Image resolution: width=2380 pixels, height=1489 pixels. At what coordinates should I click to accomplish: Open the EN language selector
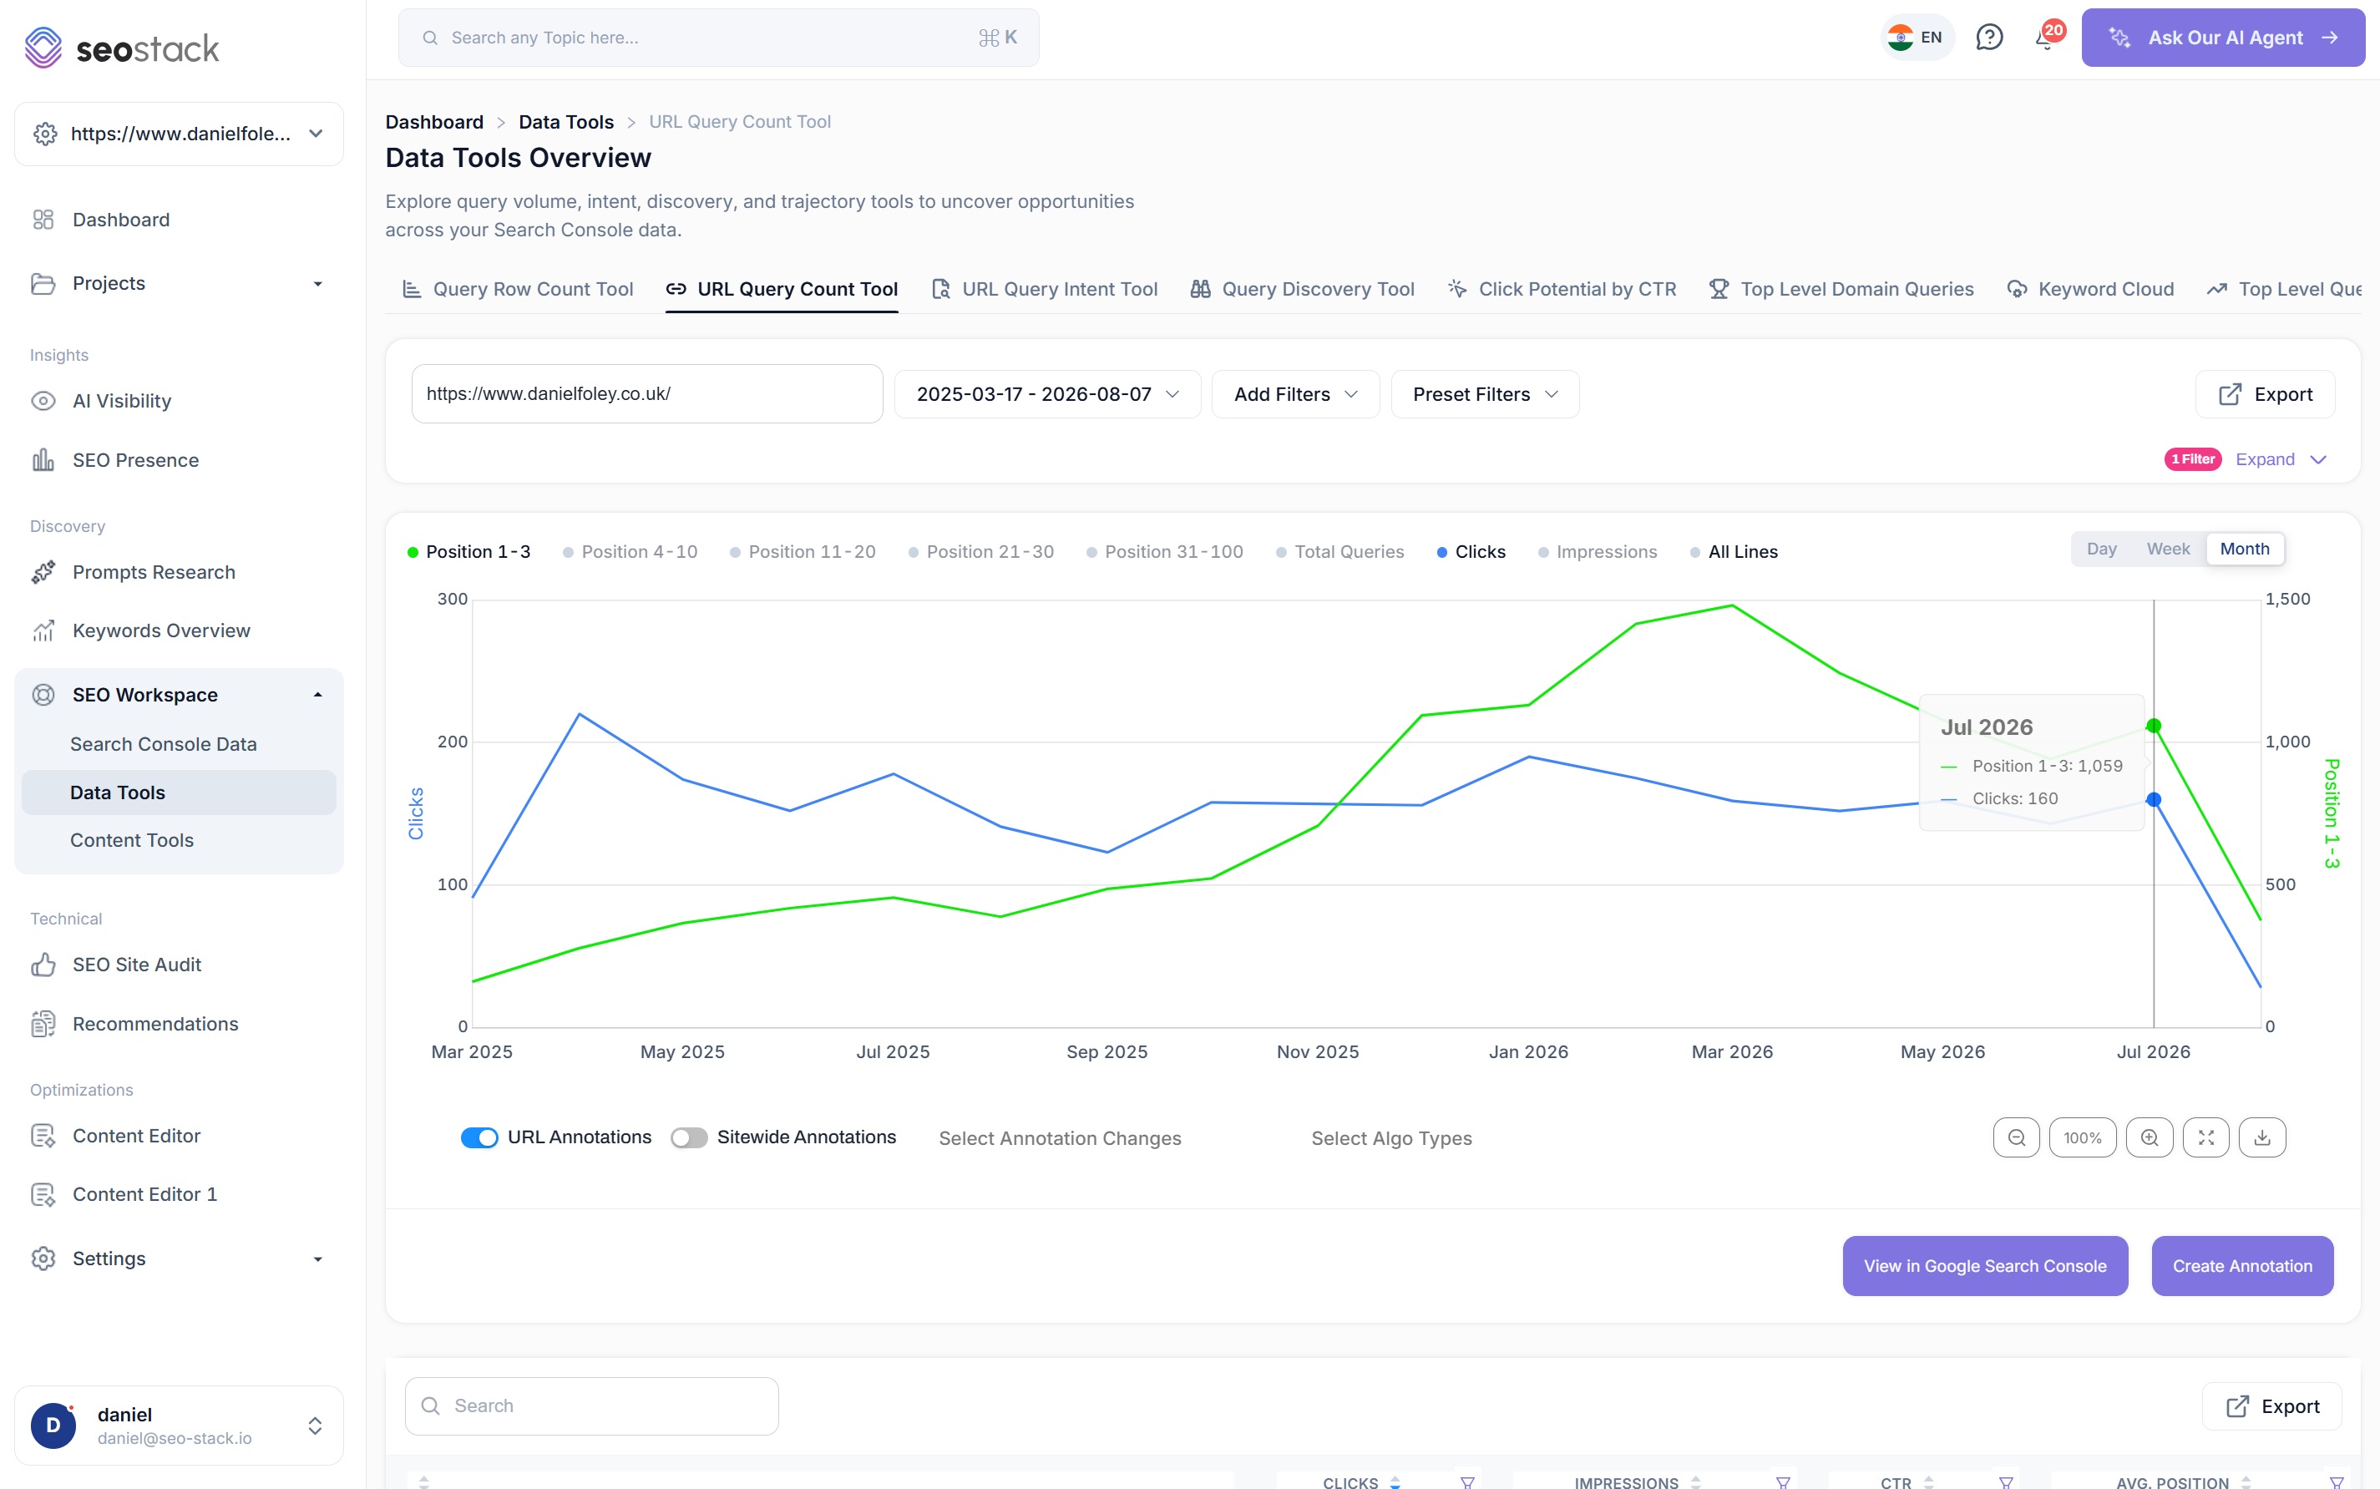coord(1917,38)
